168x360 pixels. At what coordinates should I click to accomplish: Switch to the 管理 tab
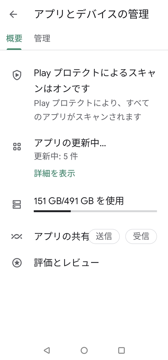coord(42,38)
